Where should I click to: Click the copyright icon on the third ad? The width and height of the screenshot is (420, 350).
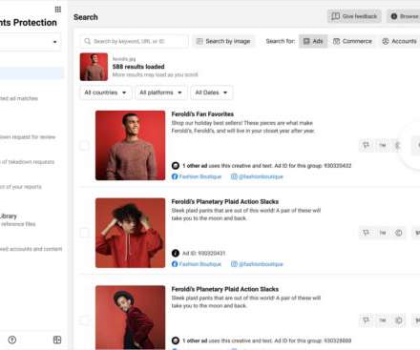[x=399, y=320]
